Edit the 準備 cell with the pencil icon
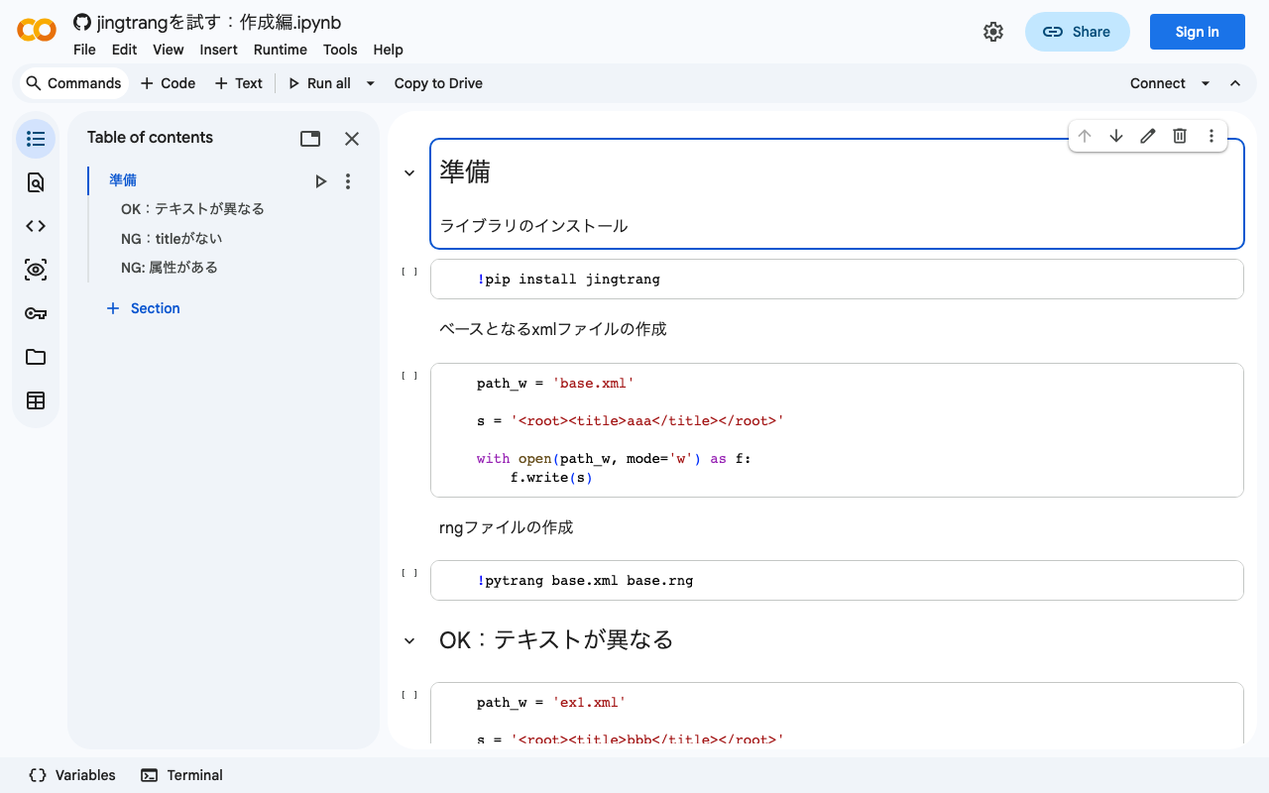 [x=1147, y=136]
